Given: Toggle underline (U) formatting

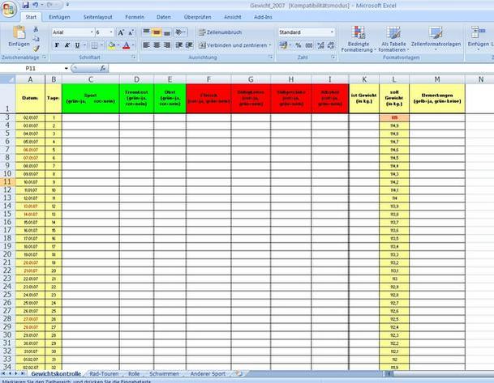Looking at the screenshot, I should pos(77,45).
